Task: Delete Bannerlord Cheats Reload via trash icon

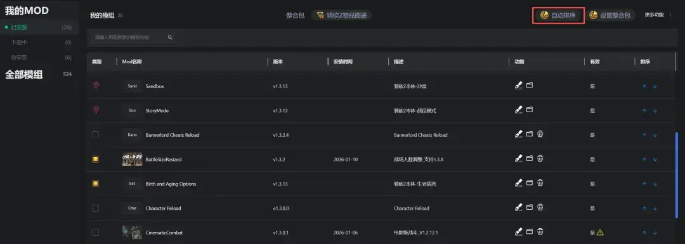Action: tap(540, 134)
